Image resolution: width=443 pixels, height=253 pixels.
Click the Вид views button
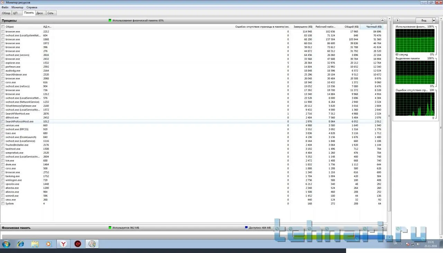[424, 20]
